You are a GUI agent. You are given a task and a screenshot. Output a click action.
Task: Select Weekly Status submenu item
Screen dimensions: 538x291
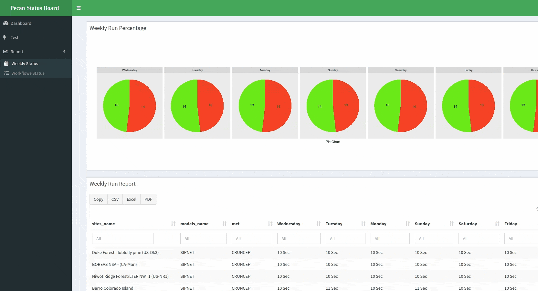[36, 63]
